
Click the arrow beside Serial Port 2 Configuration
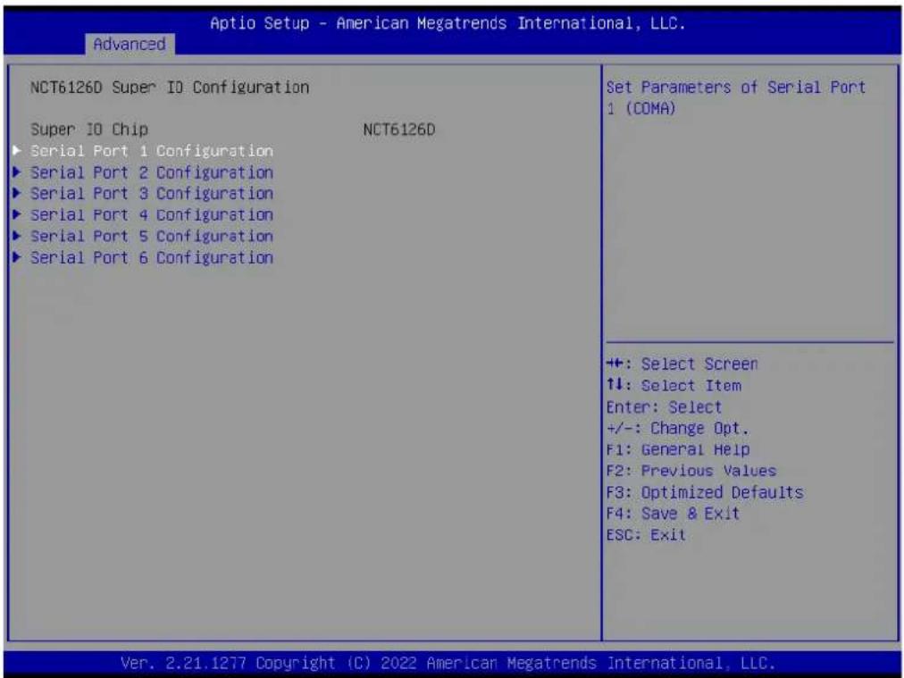pos(17,172)
